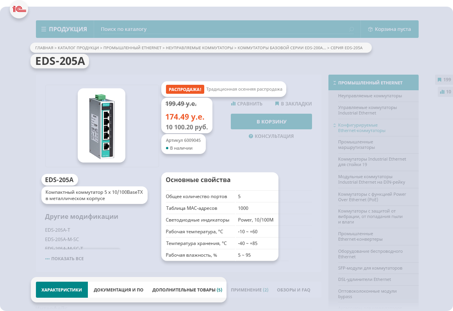453x311 pixels.
Task: Click the Компактный коммутатор description text
Action: click(94, 195)
